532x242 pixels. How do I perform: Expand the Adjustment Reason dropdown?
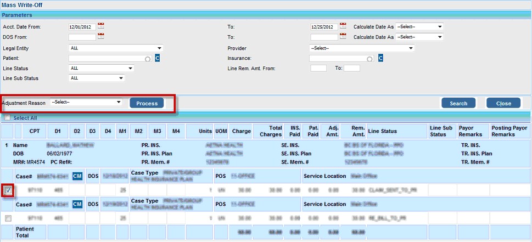click(x=87, y=102)
